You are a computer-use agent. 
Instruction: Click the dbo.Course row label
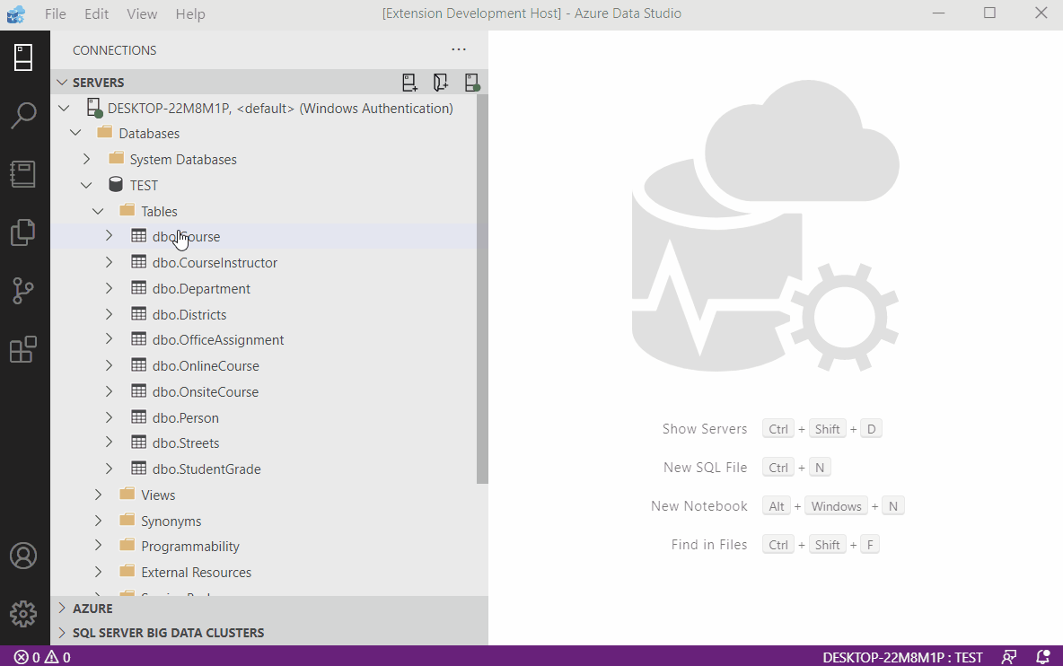pyautogui.click(x=186, y=236)
